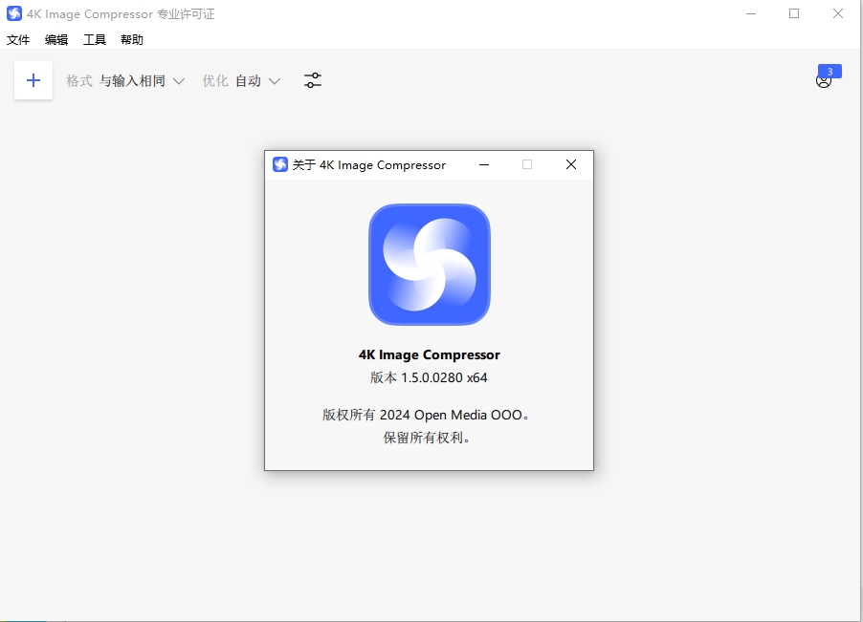Click the About dialog title bar app icon

click(280, 164)
